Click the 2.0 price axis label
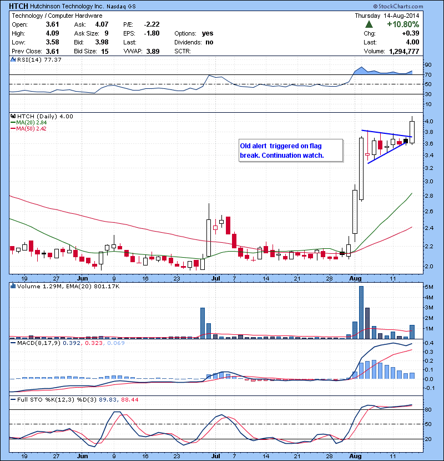Screen dimensions: 444x461 point(428,266)
